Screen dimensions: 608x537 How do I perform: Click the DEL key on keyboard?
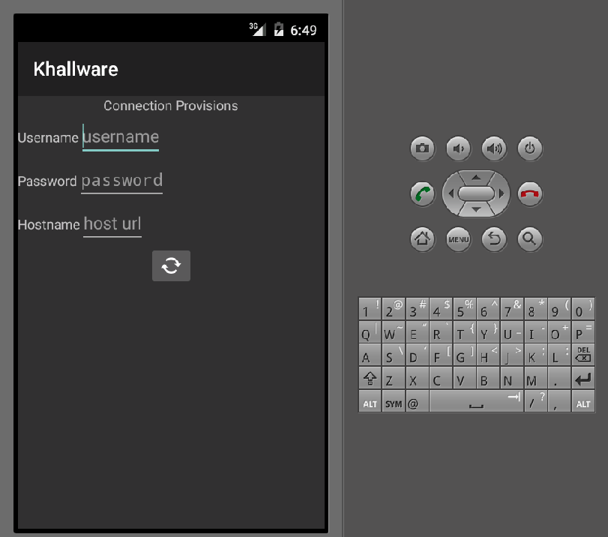click(583, 354)
